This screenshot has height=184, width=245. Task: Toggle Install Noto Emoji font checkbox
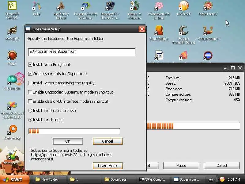30,64
